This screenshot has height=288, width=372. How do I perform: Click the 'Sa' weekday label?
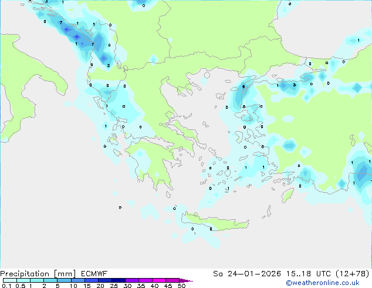218,274
